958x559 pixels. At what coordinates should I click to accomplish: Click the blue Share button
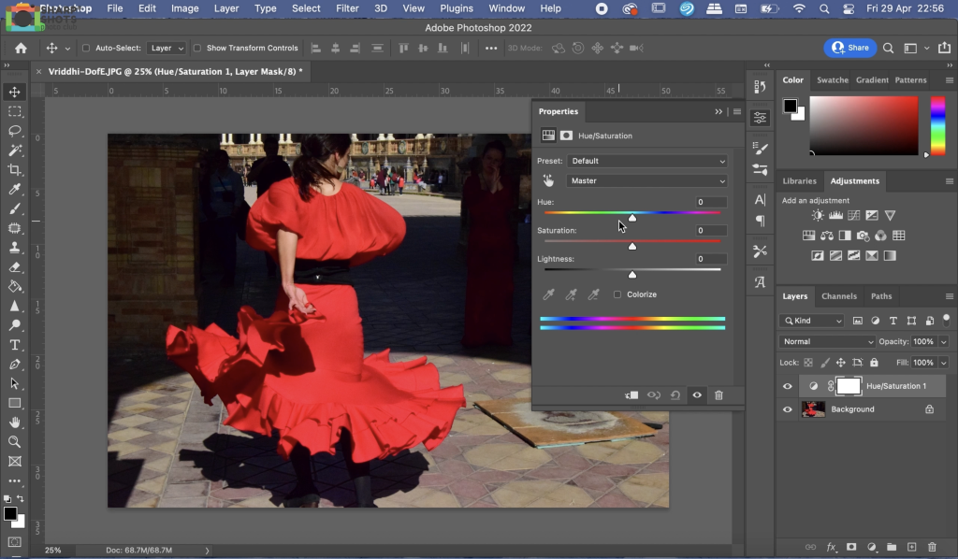pos(850,48)
